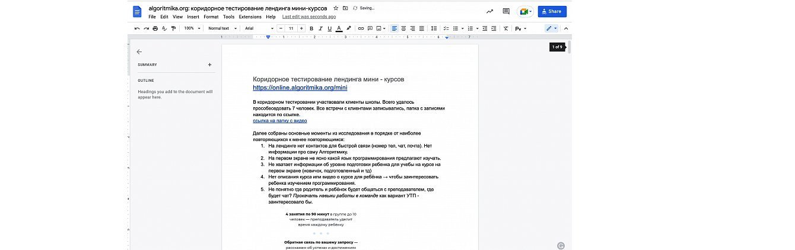
Task: Star this document
Action: point(336,8)
